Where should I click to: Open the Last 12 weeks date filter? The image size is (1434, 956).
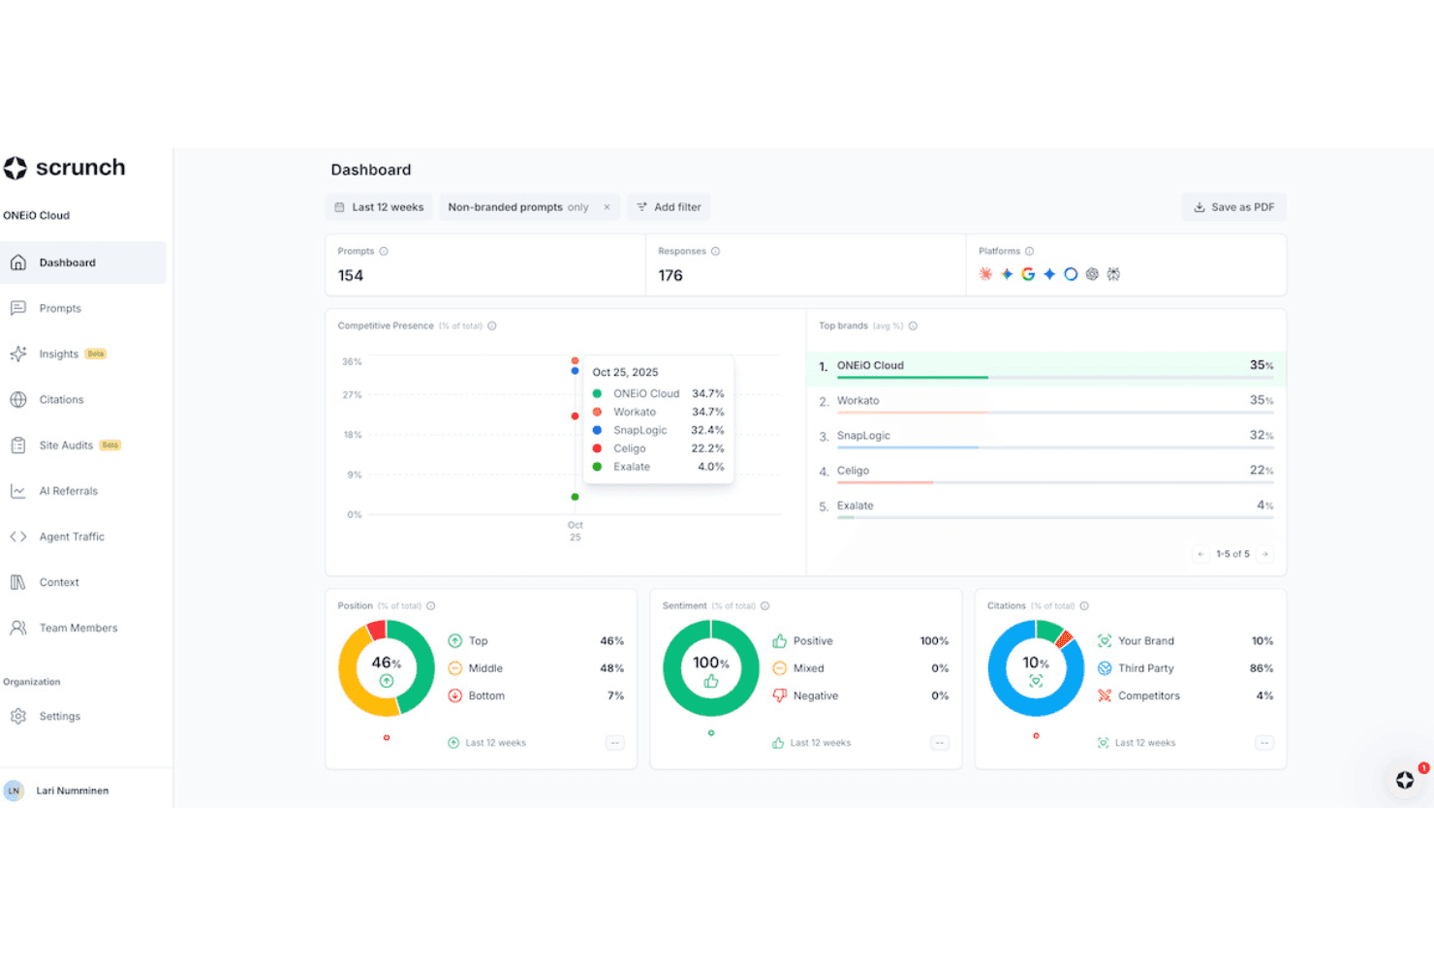(379, 207)
